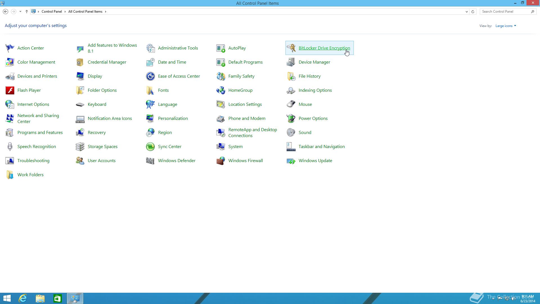This screenshot has height=304, width=540.
Task: Open the Administrative Tools gear icon
Action: 150,48
